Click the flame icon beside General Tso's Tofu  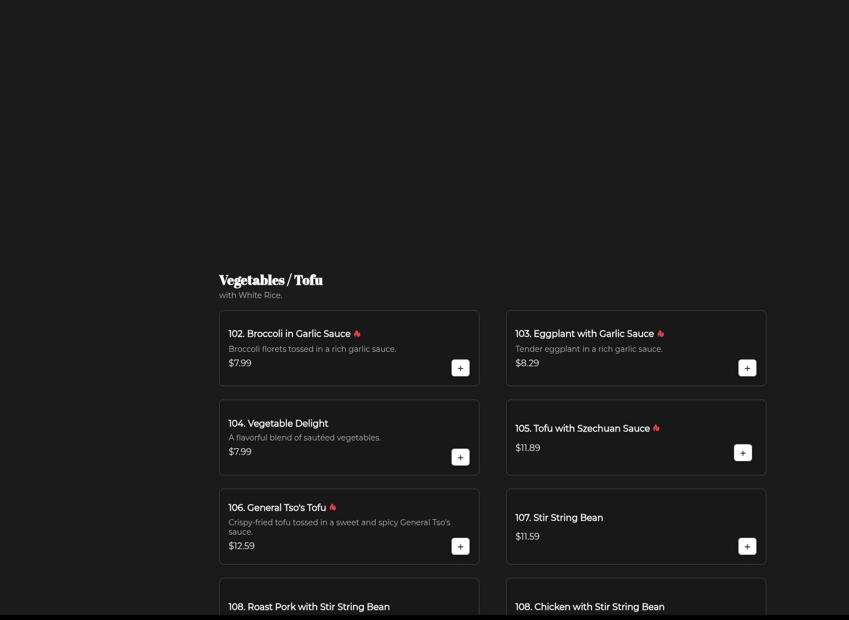point(332,508)
